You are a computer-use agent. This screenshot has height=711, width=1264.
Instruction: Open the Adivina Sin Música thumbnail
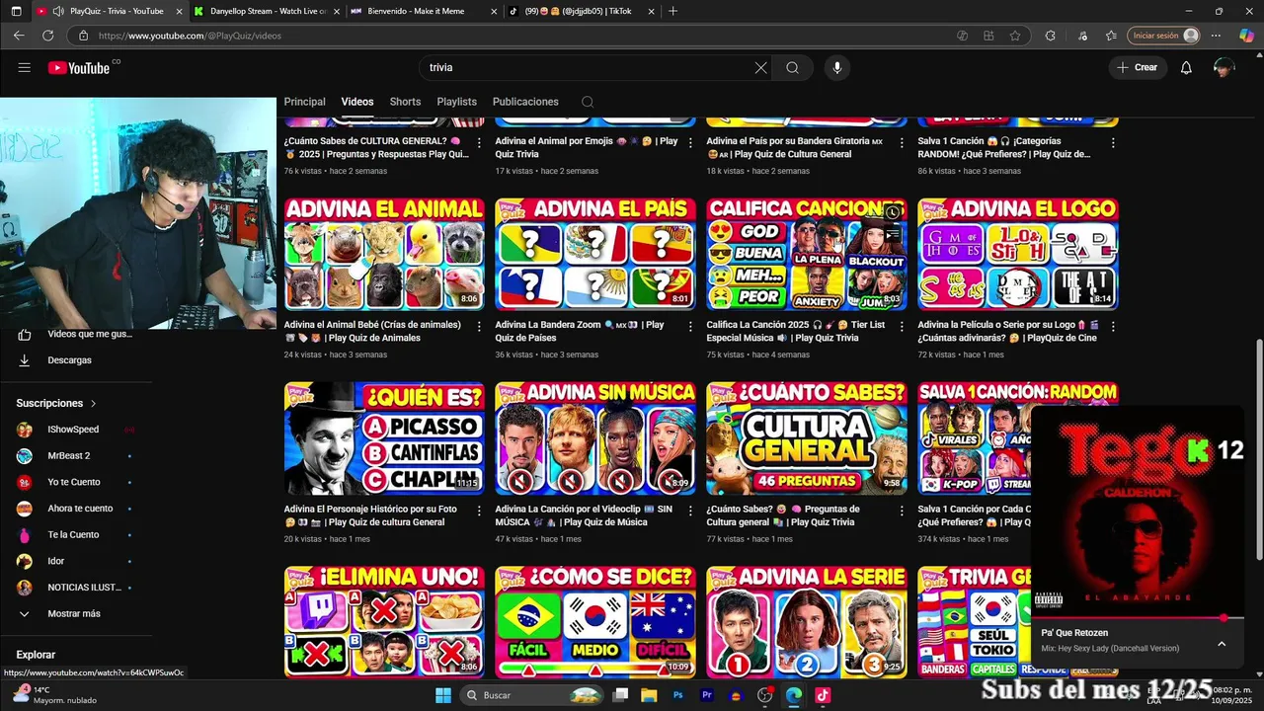tap(595, 438)
